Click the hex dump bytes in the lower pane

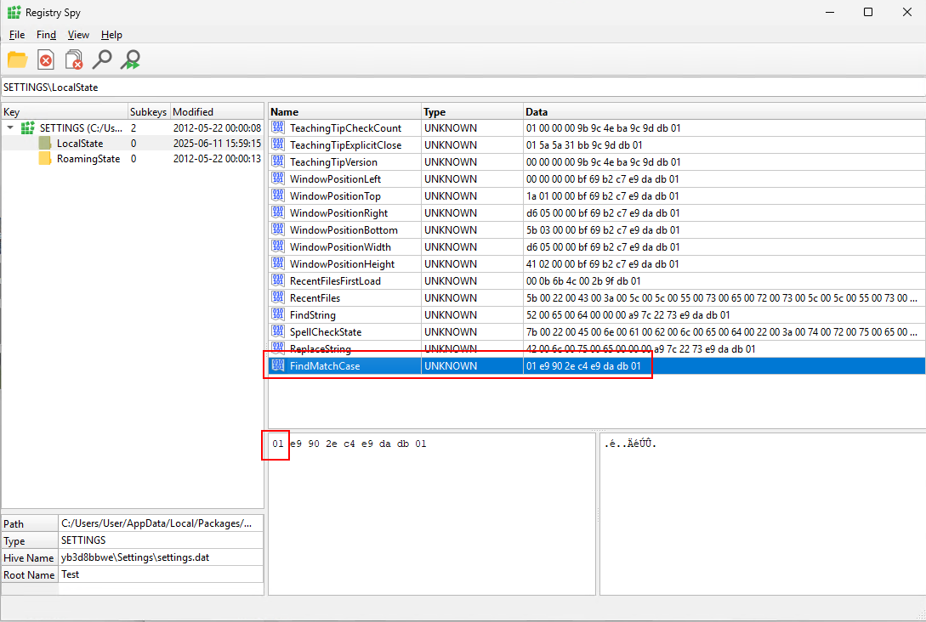349,444
